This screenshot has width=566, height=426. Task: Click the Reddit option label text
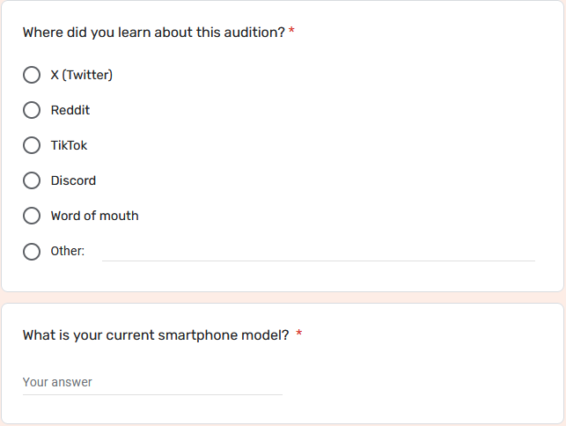tap(70, 110)
